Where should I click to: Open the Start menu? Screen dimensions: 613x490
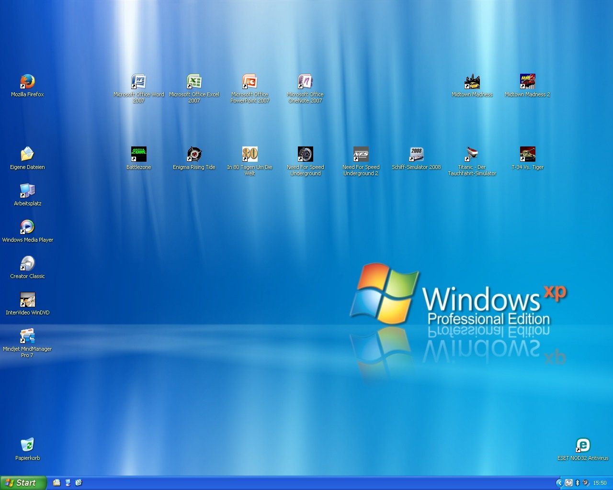[x=23, y=483]
